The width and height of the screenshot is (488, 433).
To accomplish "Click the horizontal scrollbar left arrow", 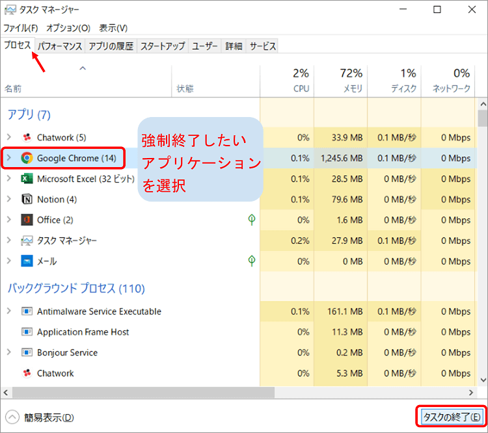I will point(6,393).
